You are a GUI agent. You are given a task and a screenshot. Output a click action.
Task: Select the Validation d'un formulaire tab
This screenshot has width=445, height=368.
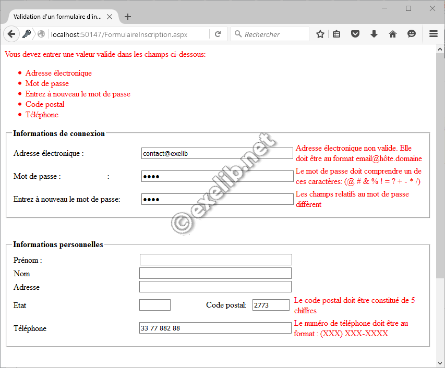pyautogui.click(x=57, y=17)
